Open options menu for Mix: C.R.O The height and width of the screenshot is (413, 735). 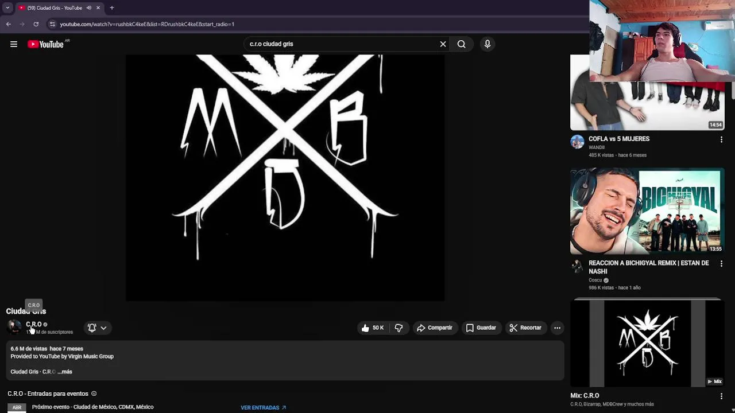721,396
